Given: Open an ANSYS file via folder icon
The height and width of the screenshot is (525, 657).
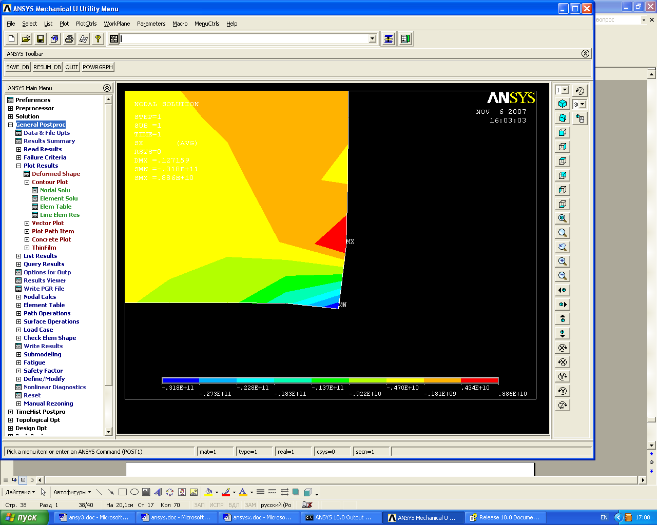Looking at the screenshot, I should [x=26, y=39].
